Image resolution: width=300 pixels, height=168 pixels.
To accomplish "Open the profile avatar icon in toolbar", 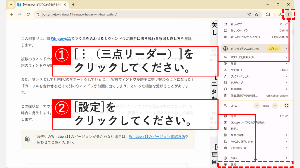I will 280,15.
